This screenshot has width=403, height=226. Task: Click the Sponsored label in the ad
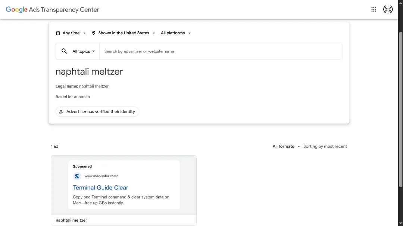point(82,166)
